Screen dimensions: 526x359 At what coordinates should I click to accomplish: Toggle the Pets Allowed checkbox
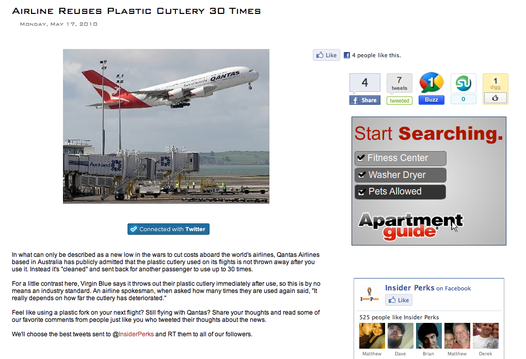click(x=361, y=192)
